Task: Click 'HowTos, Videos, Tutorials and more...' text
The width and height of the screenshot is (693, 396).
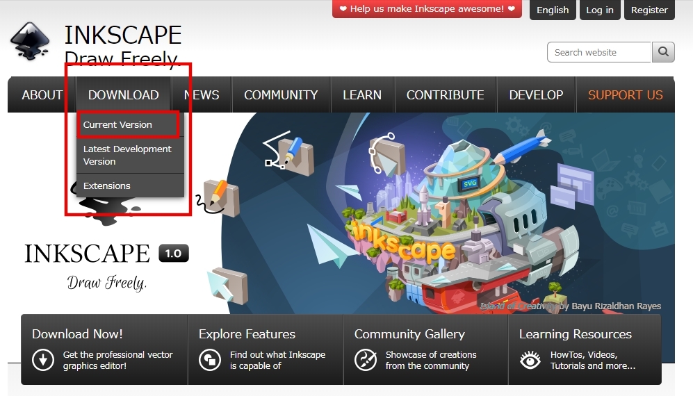Action: click(593, 360)
